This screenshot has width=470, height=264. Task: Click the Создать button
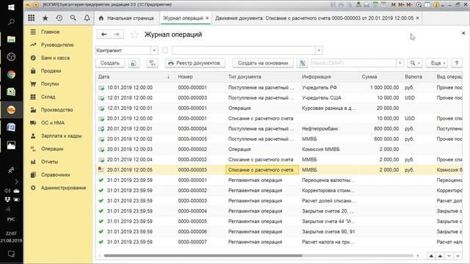[x=110, y=63]
